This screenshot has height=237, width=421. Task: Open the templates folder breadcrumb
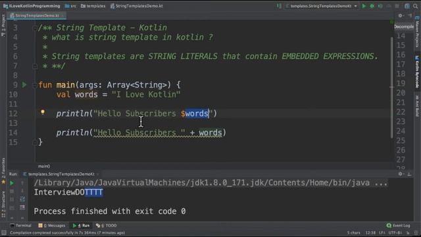(93, 6)
